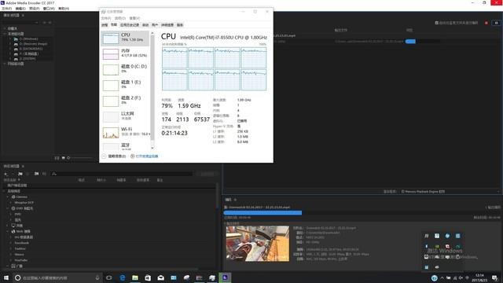
Task: Open Media Encoder 编辑(E) menu
Action: (20, 9)
